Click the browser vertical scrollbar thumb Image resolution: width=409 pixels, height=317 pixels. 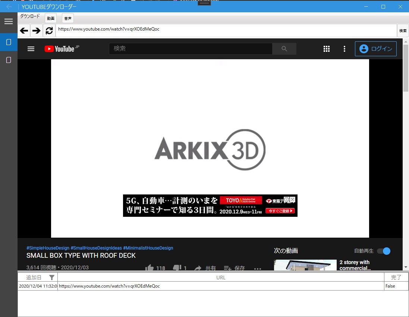pos(406,68)
